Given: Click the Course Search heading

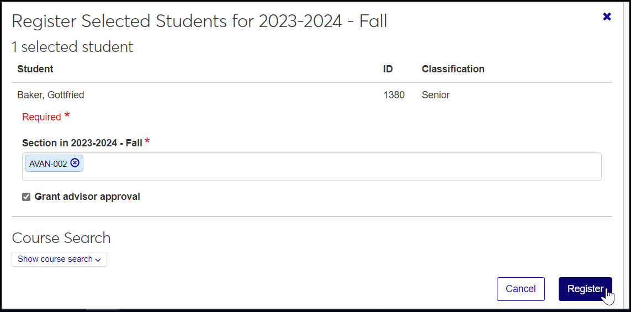Looking at the screenshot, I should pos(61,238).
